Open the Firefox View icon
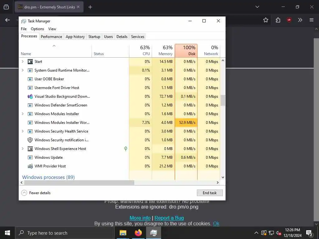Viewport: 319px width, 239px height. (x=6, y=7)
